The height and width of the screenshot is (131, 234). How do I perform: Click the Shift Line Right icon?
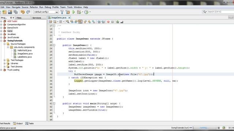103,22
